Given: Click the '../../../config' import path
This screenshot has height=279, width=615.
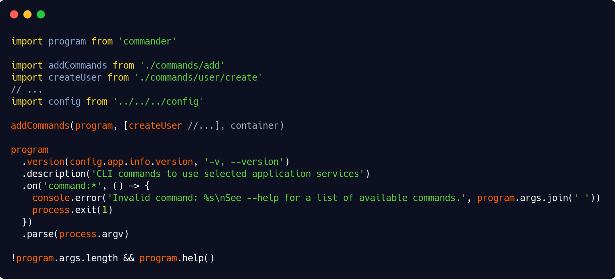Looking at the screenshot, I should point(158,101).
